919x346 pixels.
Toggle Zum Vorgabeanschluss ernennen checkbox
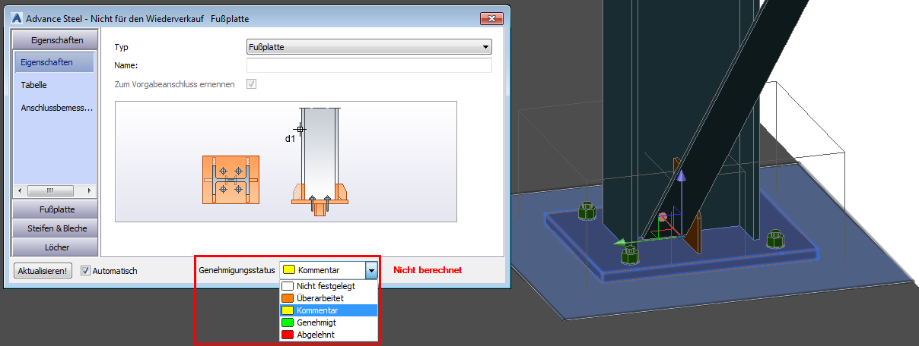coord(251,83)
